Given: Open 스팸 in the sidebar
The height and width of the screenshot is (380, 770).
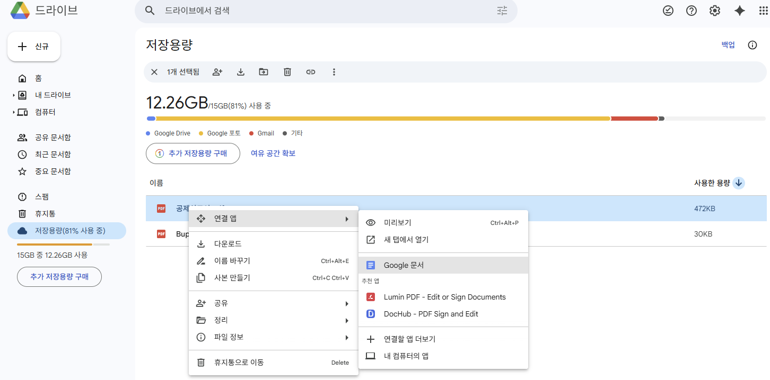Looking at the screenshot, I should (x=66, y=197).
